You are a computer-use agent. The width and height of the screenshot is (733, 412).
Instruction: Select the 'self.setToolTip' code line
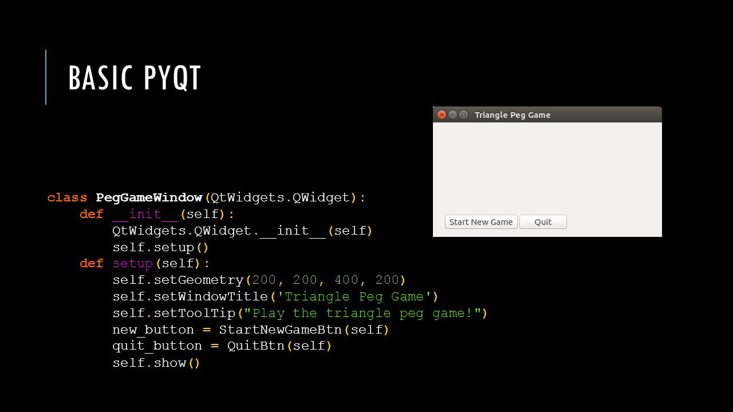299,314
